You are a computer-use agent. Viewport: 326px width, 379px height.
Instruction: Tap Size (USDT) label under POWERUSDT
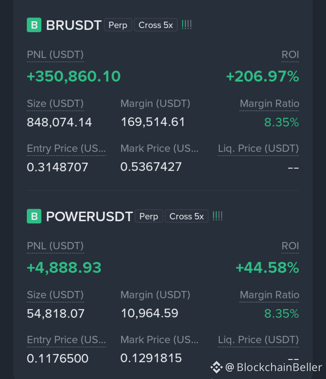pyautogui.click(x=55, y=295)
